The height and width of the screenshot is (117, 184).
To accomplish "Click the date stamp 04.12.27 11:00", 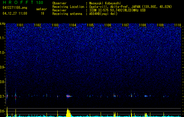I will pos(15,13).
